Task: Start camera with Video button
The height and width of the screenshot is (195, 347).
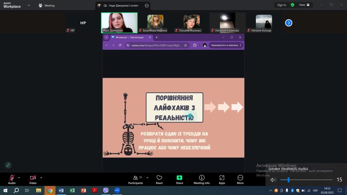Action: 33,179
